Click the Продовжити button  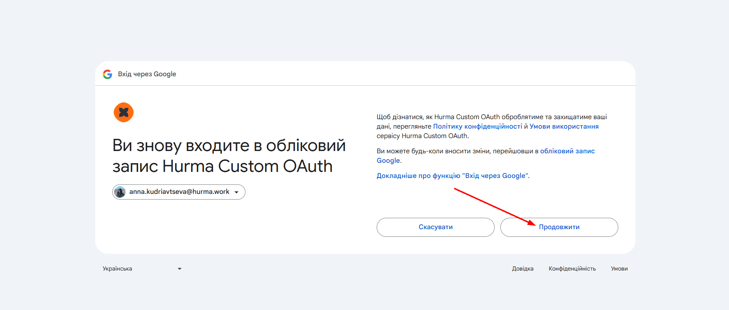click(559, 227)
